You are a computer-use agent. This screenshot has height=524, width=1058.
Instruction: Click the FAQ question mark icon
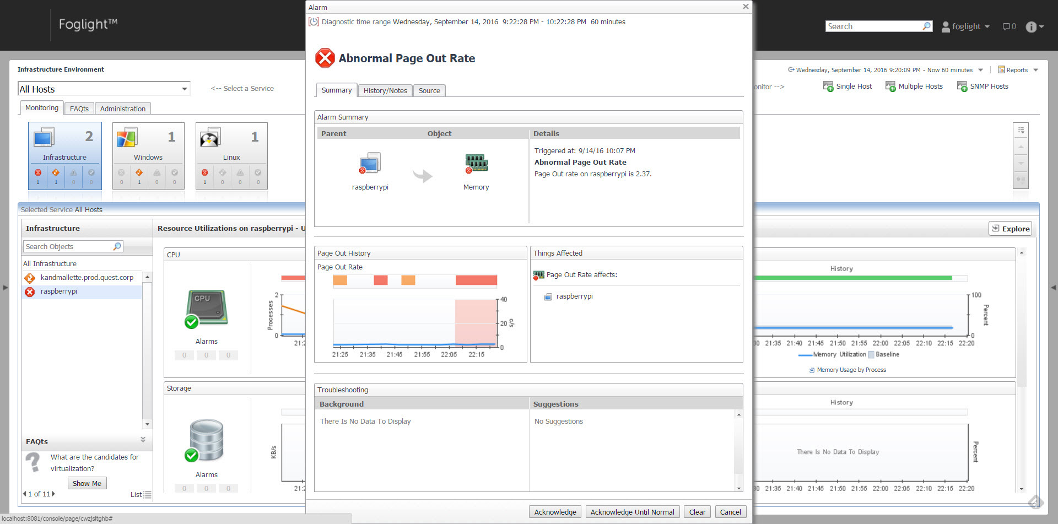coord(33,462)
